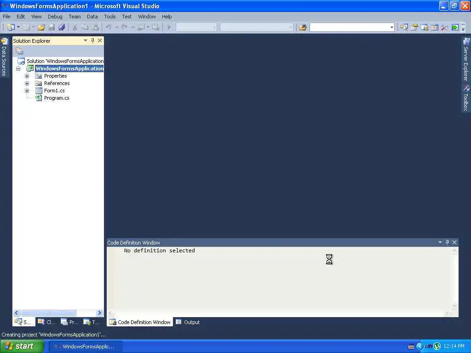471x353 pixels.
Task: Close the Code Definition Window panel
Action: [454, 242]
